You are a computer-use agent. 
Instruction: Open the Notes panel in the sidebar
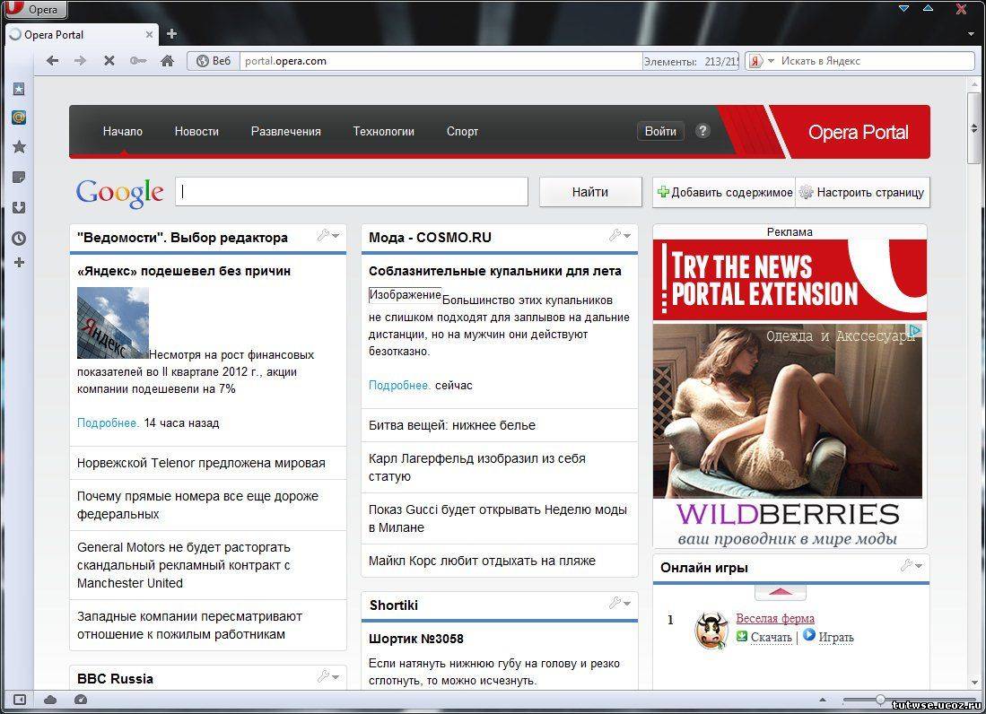(18, 178)
